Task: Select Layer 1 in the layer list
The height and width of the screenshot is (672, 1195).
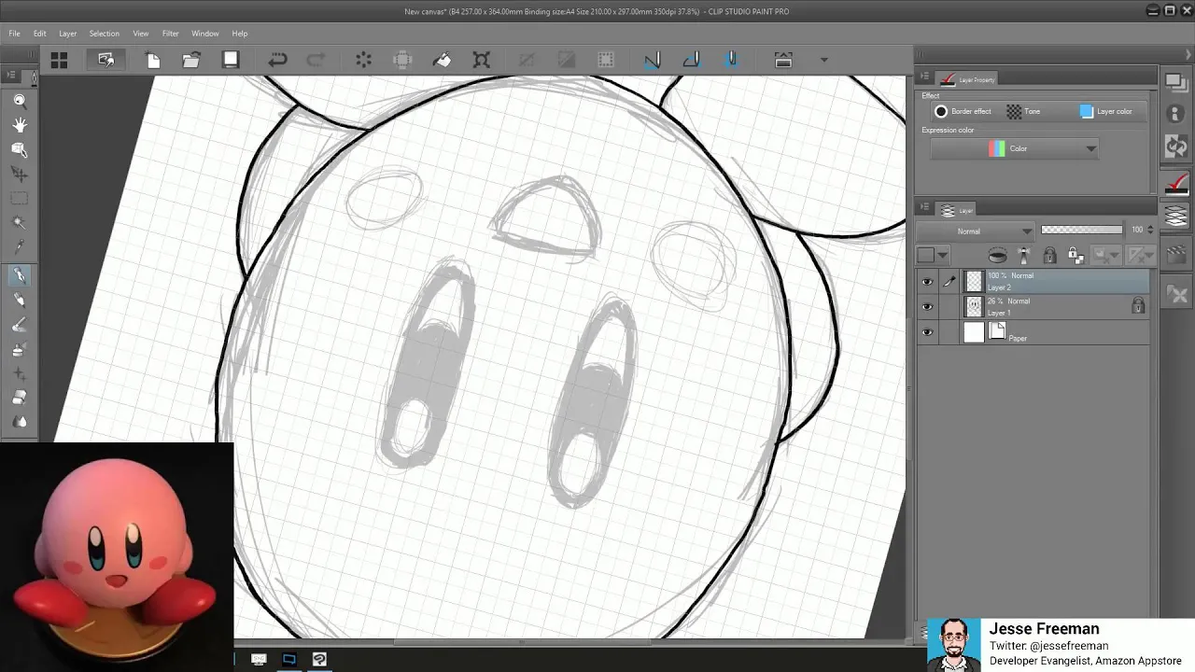Action: 1057,306
